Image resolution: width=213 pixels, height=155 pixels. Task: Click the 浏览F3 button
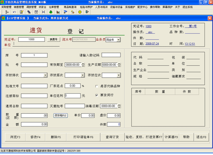(x=15, y=137)
